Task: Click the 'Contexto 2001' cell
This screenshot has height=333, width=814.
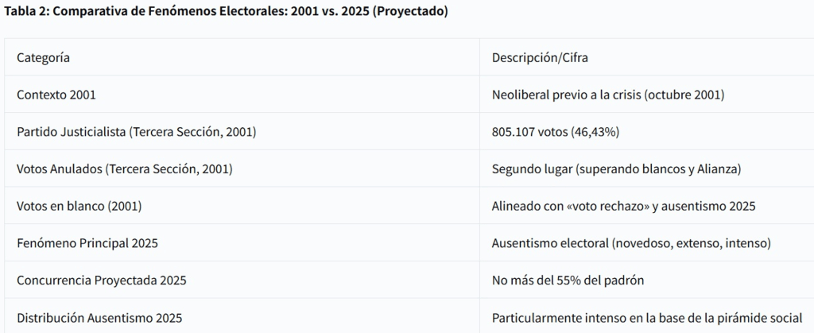Action: tap(242, 95)
